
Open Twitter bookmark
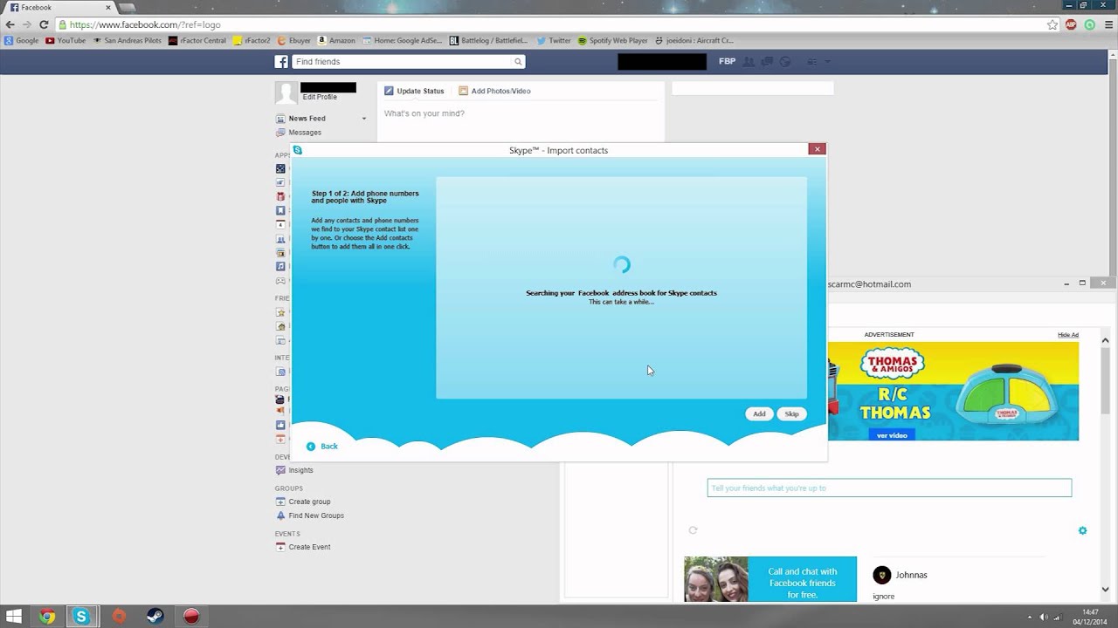click(554, 40)
